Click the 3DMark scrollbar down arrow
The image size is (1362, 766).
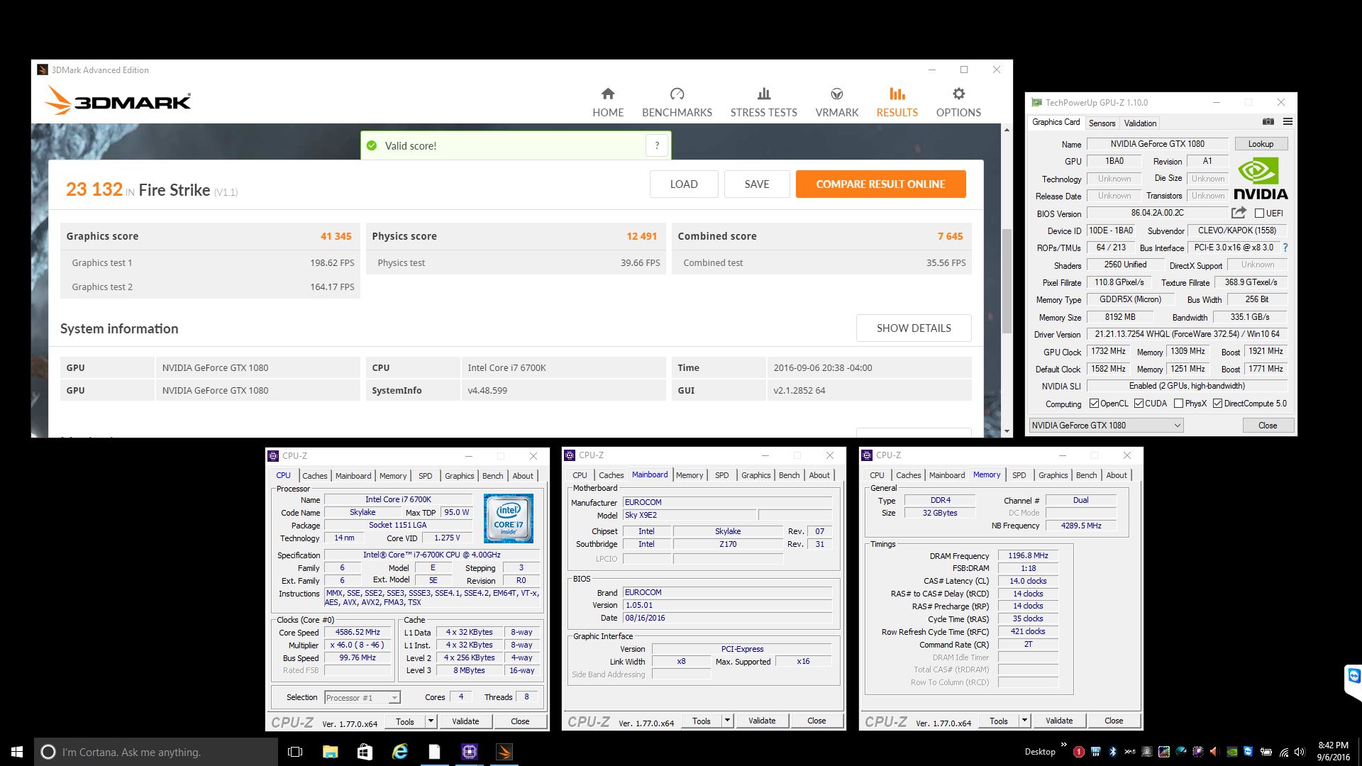click(x=1007, y=431)
